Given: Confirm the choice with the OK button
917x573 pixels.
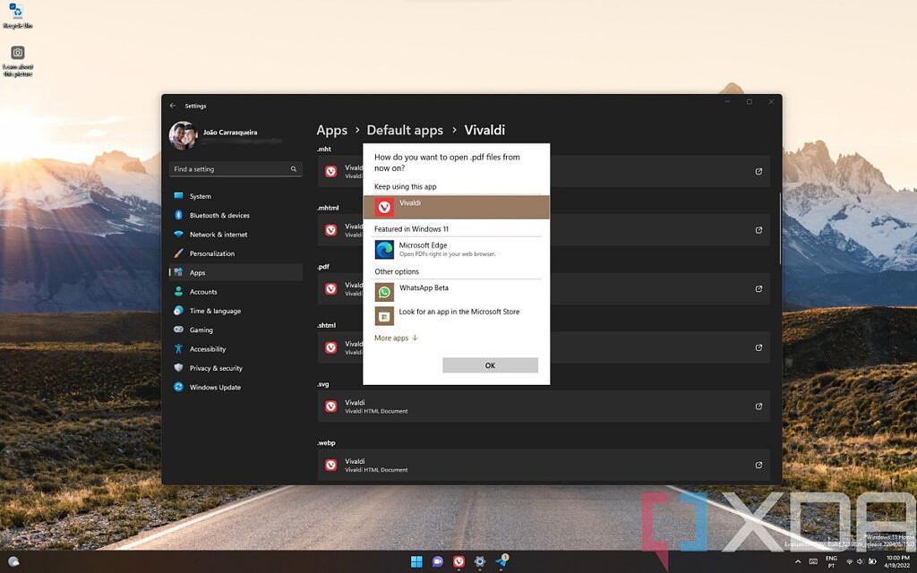Looking at the screenshot, I should [x=489, y=364].
